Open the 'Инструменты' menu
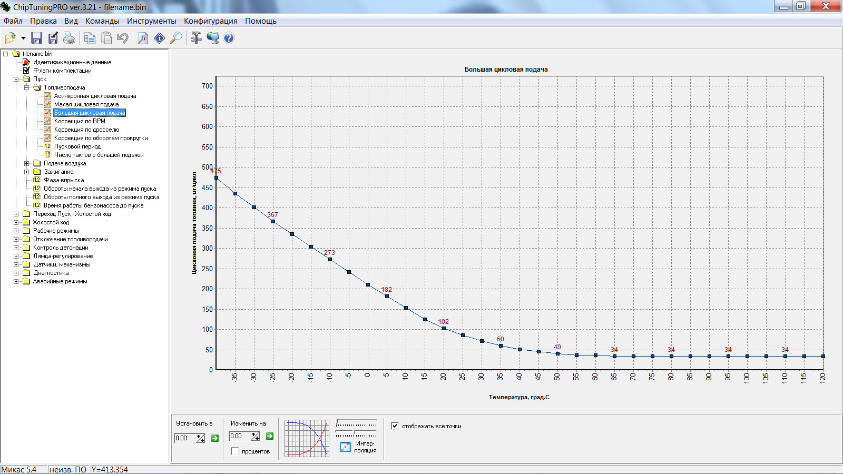 tap(151, 21)
